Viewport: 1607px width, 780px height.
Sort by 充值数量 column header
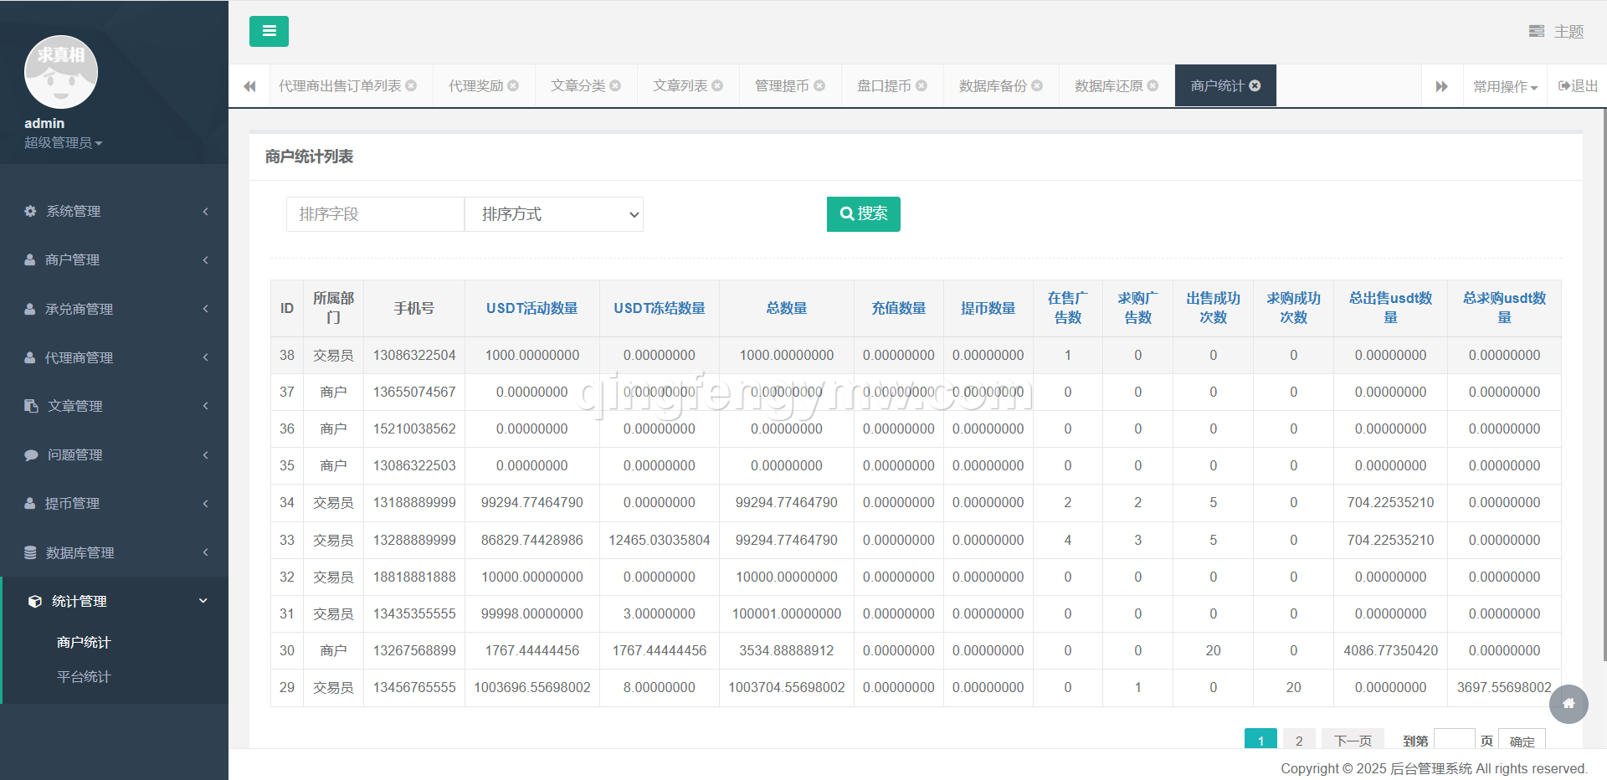tap(899, 308)
